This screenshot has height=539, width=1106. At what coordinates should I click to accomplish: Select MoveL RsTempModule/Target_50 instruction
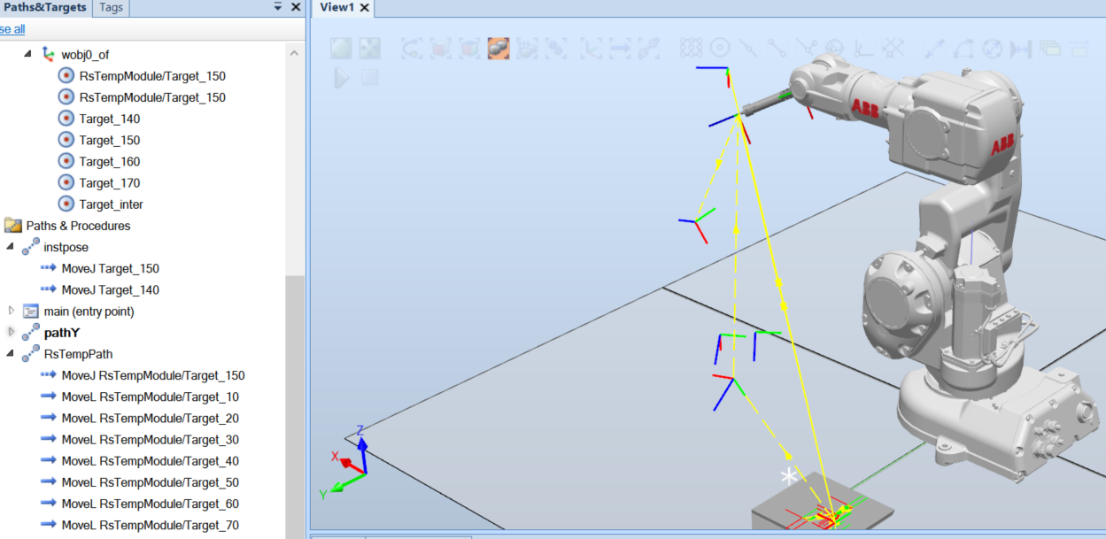pyautogui.click(x=150, y=482)
